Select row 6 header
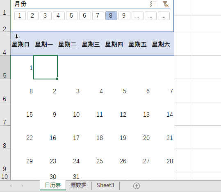 pyautogui.click(x=5, y=90)
